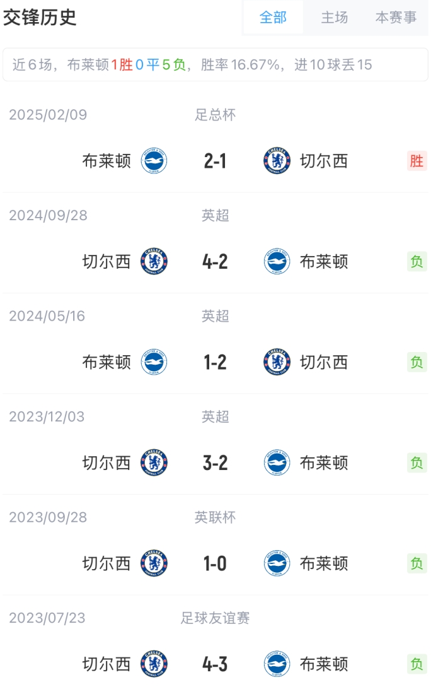431x687 pixels.
Task: Tap Chelsea crest in 2024/09/28 match
Action: tap(154, 262)
